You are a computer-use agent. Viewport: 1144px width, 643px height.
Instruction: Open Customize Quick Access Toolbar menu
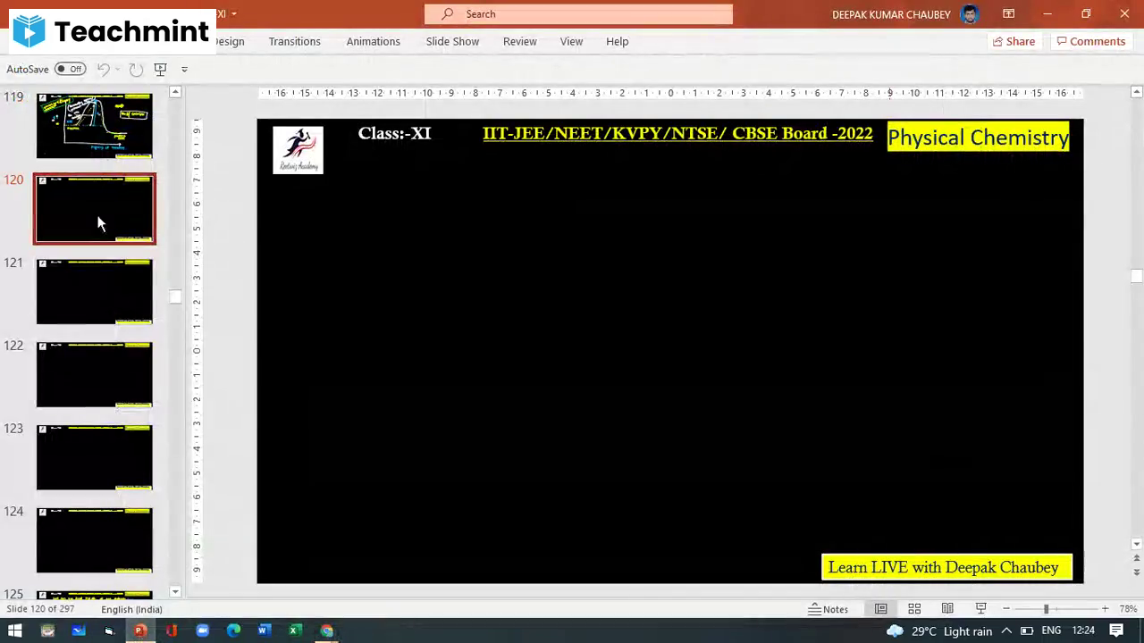click(x=185, y=69)
